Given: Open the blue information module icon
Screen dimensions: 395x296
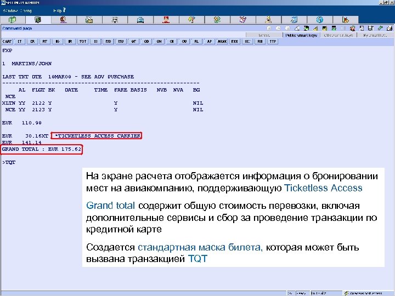Looking at the screenshot, I should (x=319, y=20).
